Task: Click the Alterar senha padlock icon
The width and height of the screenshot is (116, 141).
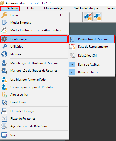Action: [4, 95]
